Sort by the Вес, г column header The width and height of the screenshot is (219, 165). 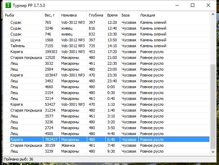coord(51,15)
